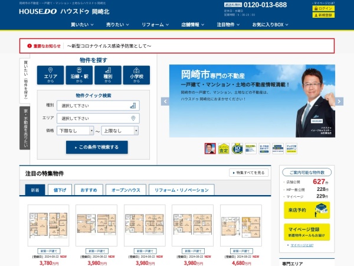Select the 10-second medal slide thumbnail
The image size is (354, 266).
(x=237, y=148)
